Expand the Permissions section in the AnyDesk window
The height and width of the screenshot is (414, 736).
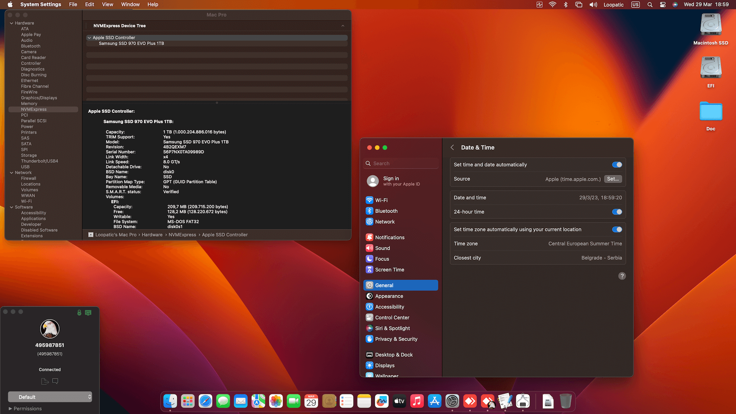pyautogui.click(x=25, y=409)
